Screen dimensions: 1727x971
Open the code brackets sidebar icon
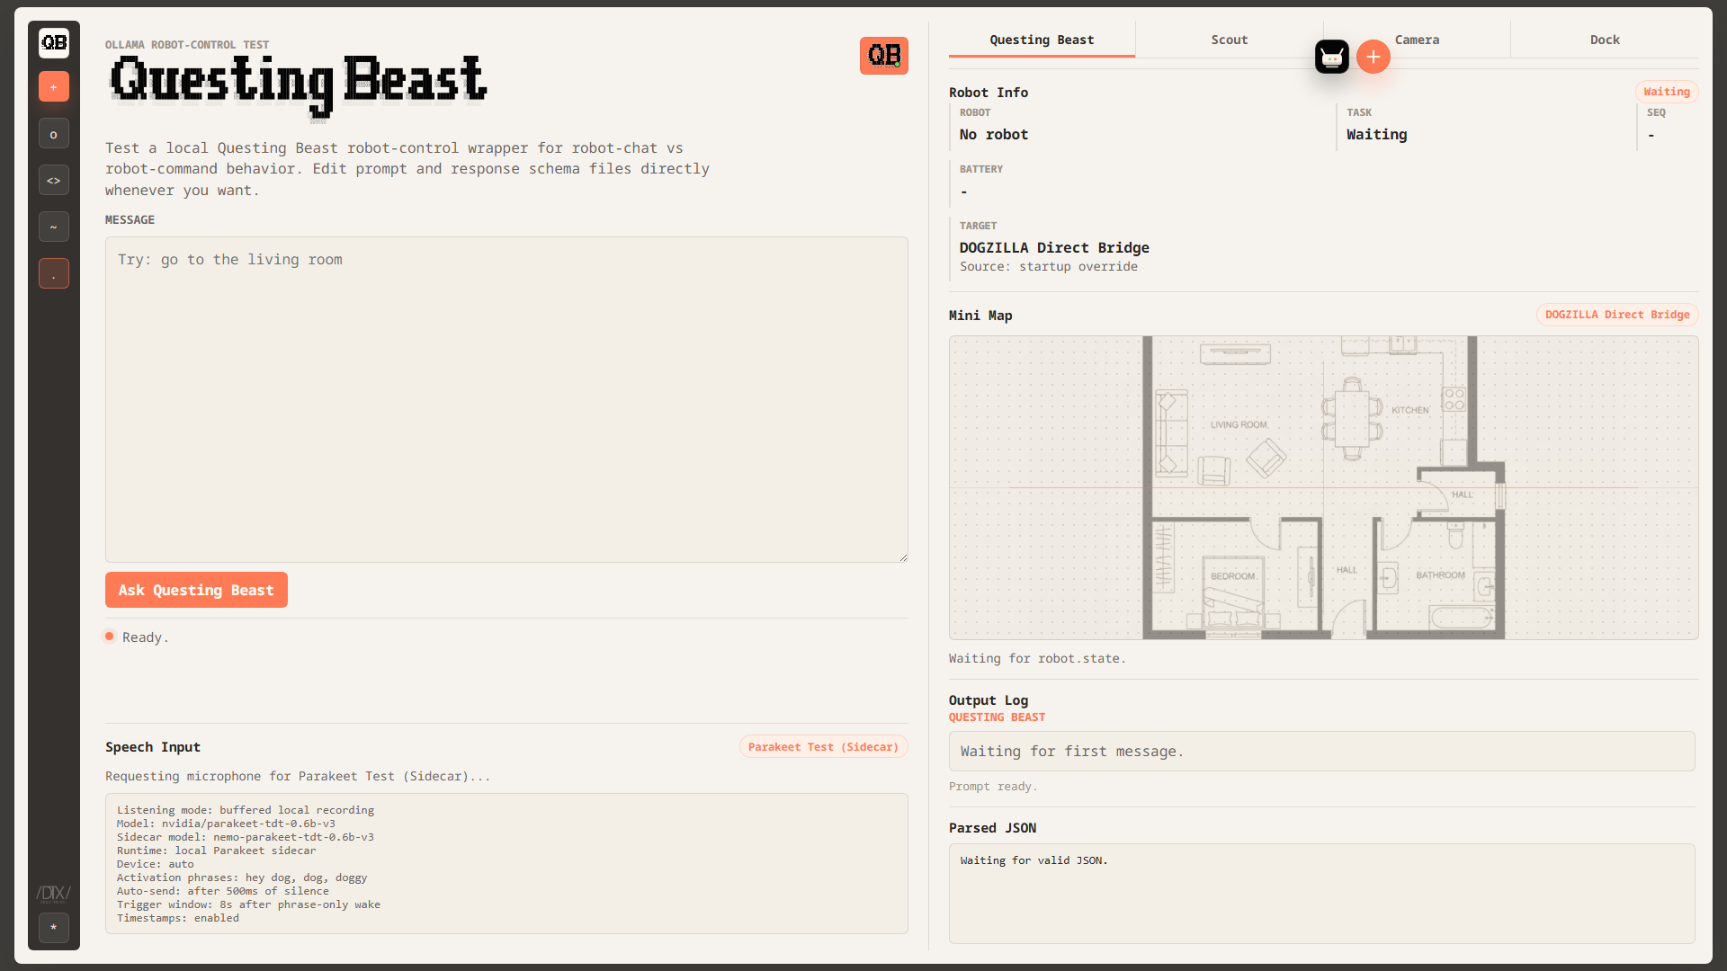(x=54, y=181)
